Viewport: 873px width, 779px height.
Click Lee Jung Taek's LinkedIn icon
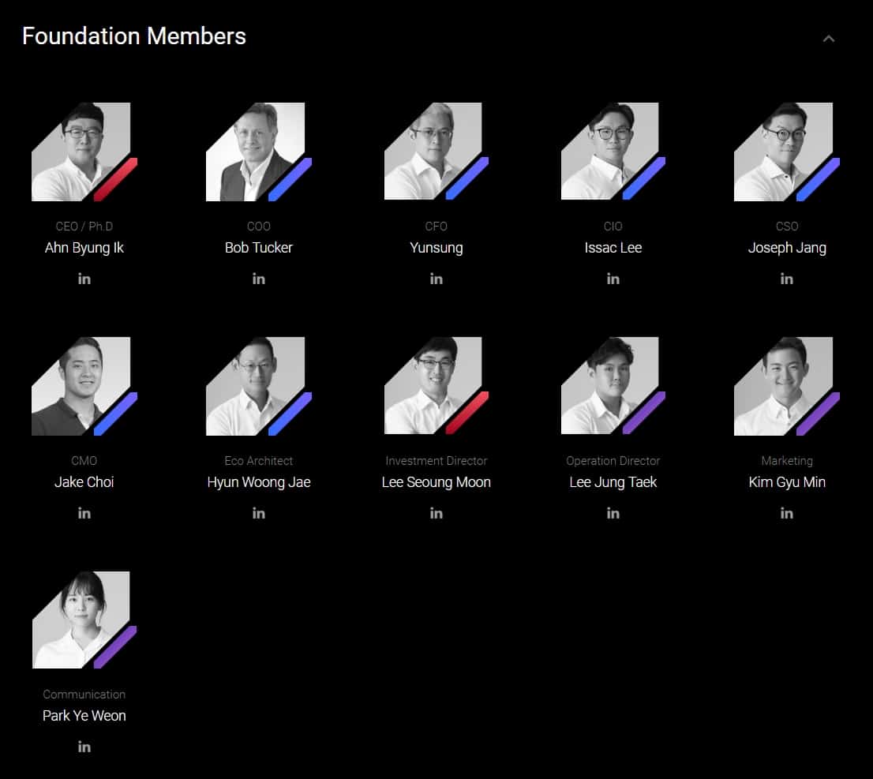(x=613, y=513)
